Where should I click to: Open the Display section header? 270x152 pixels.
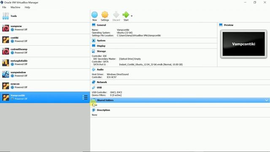click(x=101, y=46)
